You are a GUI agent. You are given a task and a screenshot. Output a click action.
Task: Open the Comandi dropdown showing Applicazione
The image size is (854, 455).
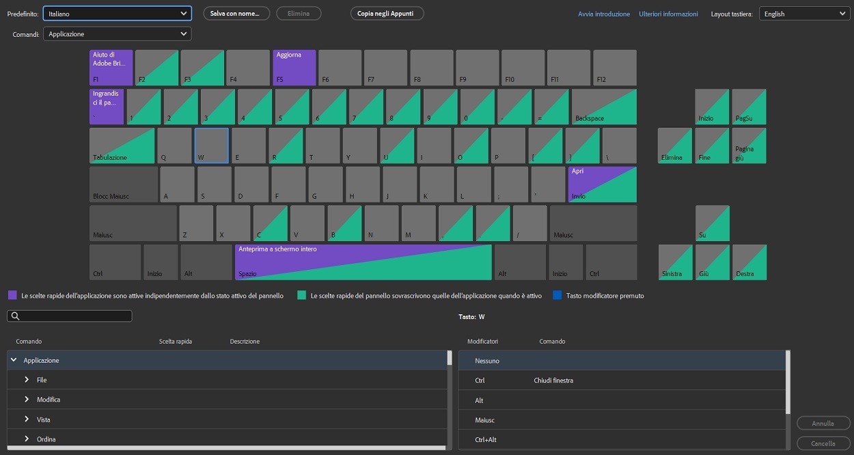[117, 33]
